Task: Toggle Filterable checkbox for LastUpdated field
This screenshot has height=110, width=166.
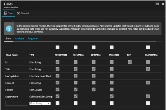Action: click(75, 76)
